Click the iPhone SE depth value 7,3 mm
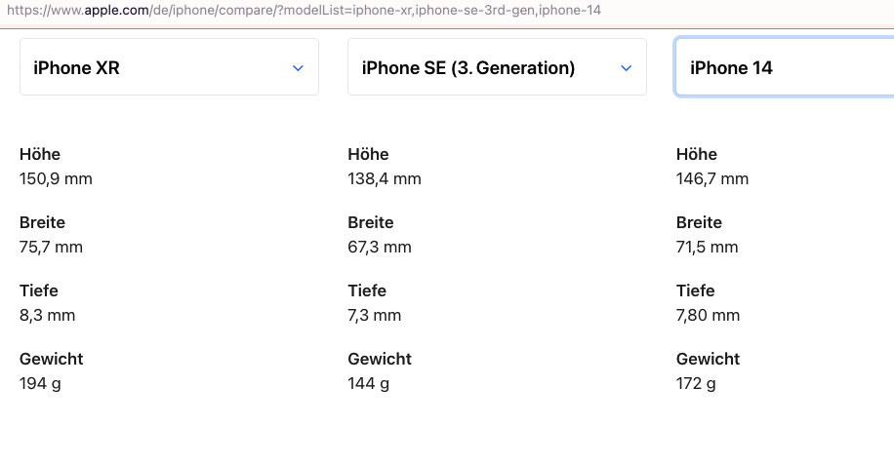894x464 pixels. (375, 316)
